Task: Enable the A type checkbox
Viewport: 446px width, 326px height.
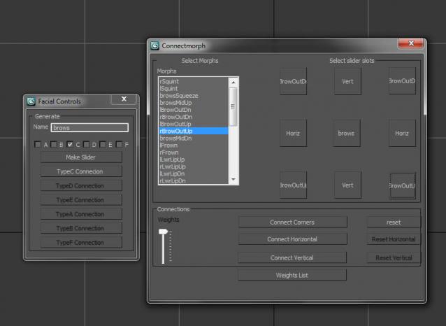Action: (38, 144)
